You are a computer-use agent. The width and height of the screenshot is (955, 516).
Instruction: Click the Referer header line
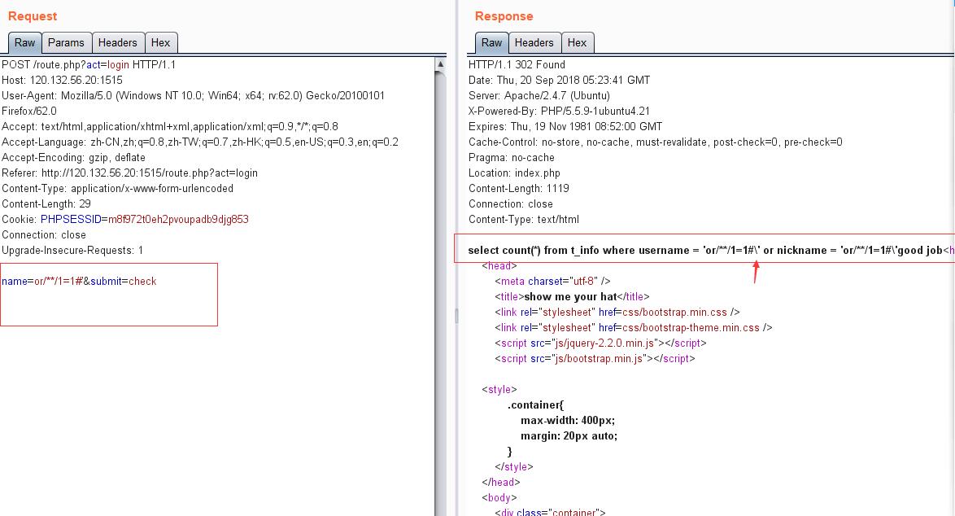point(129,173)
